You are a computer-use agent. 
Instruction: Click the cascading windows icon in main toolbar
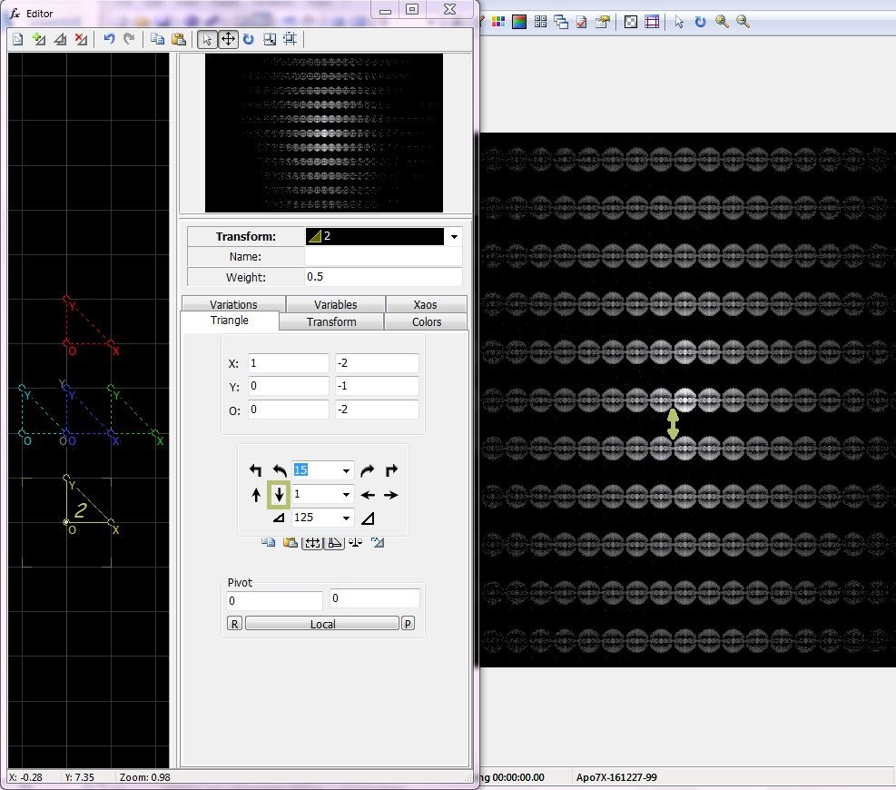coord(561,22)
